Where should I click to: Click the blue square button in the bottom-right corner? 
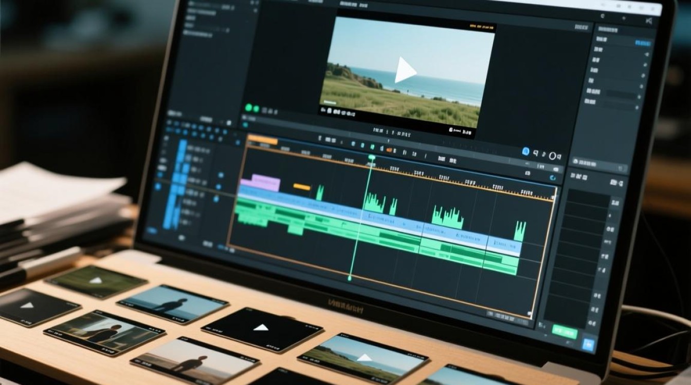pyautogui.click(x=589, y=344)
